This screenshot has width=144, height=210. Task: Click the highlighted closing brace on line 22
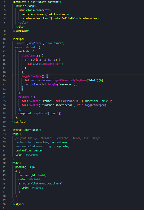click(x=22, y=89)
